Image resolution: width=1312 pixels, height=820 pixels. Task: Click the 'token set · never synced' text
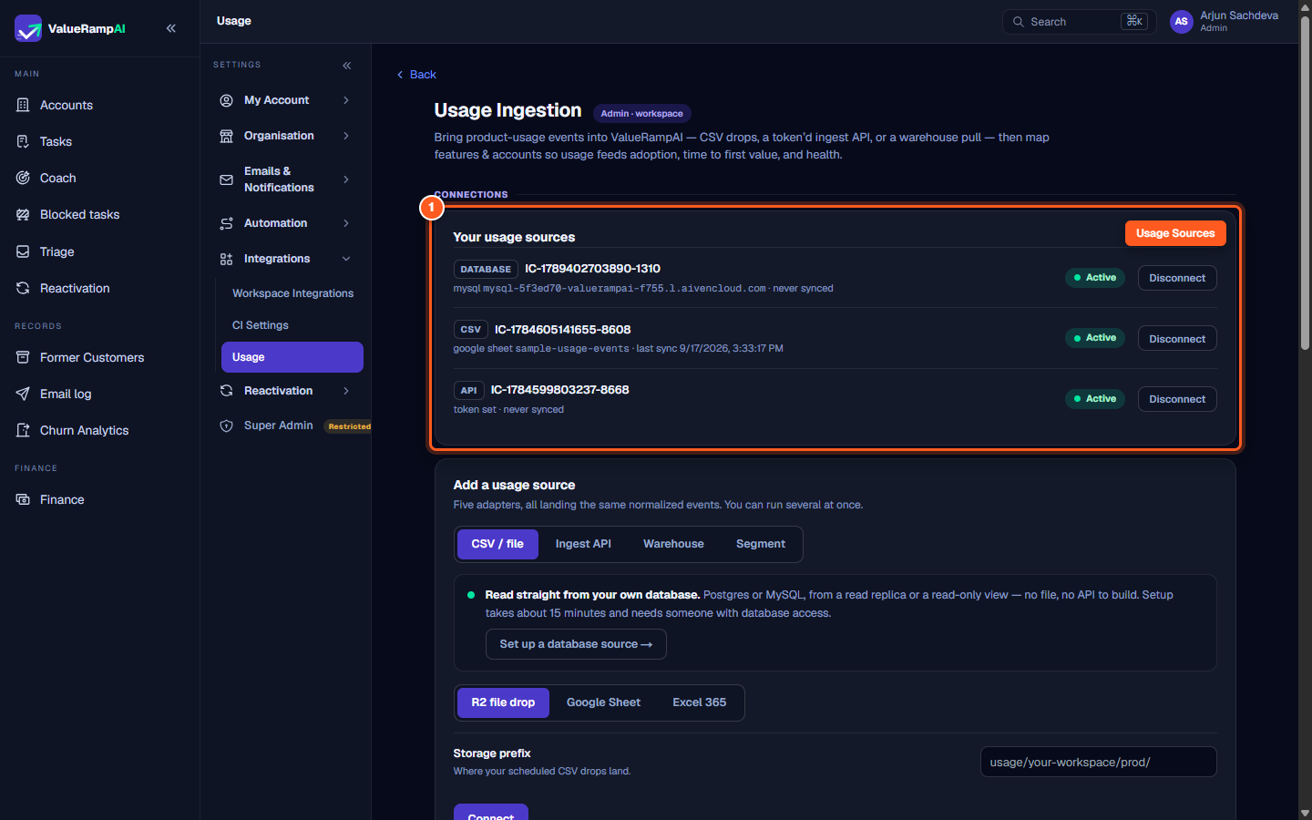(x=508, y=410)
